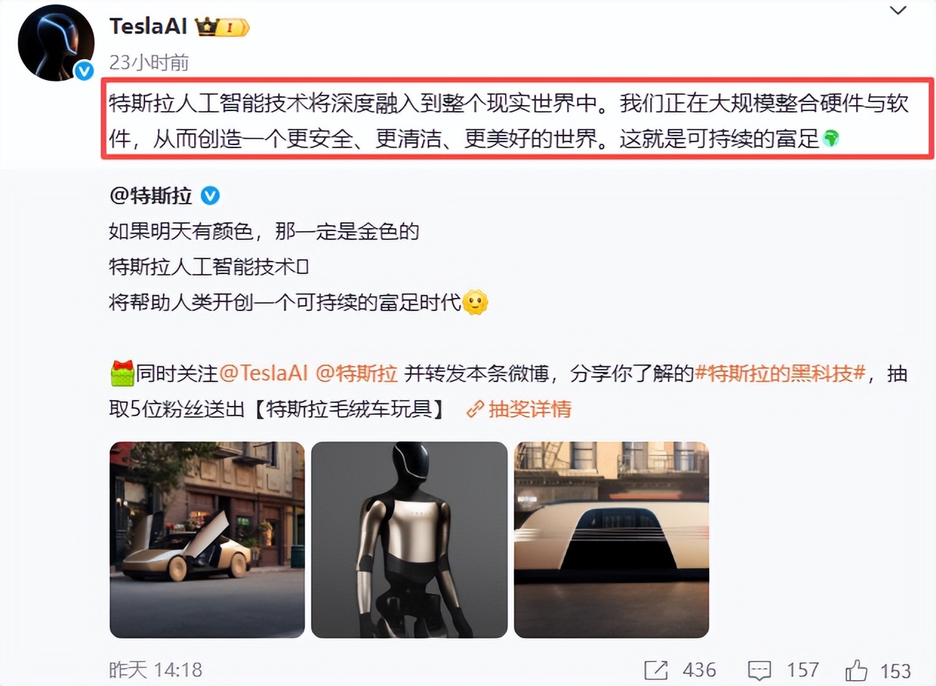This screenshot has height=686, width=936.
Task: Open the golden Cybertruck image thumbnail
Action: (207, 539)
